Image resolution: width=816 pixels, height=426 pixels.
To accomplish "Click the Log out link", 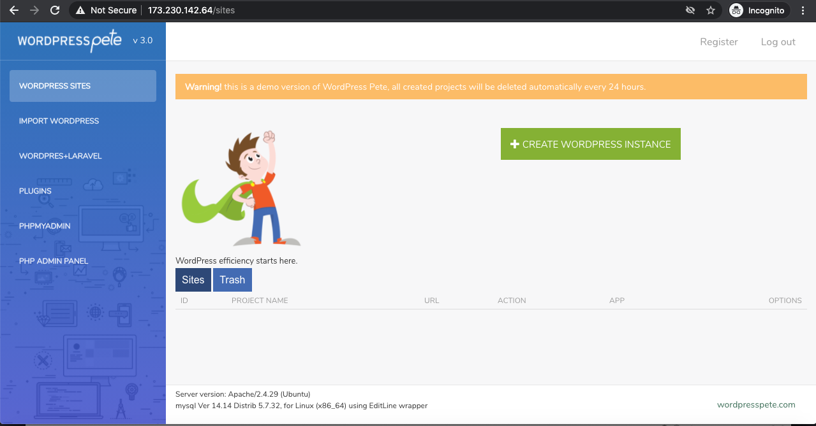I will click(x=778, y=42).
